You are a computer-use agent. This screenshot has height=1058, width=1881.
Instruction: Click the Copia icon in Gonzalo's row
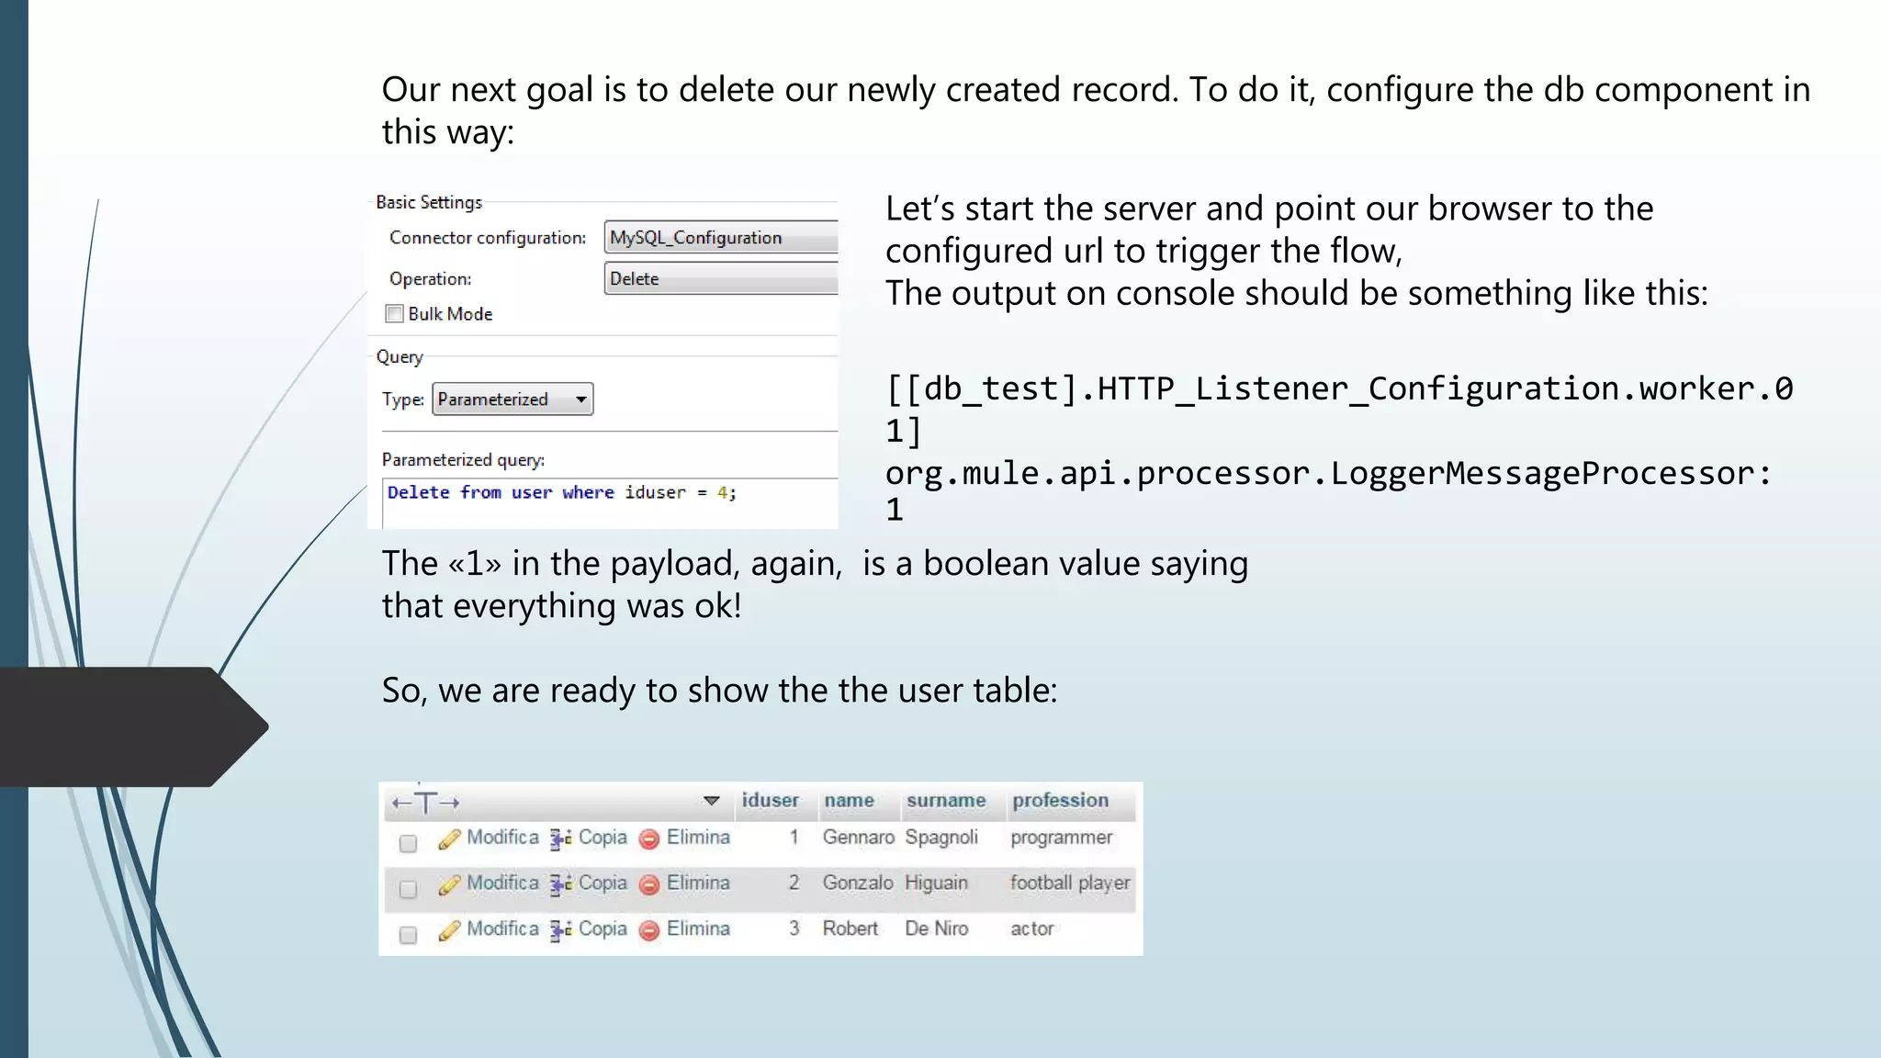click(x=560, y=884)
